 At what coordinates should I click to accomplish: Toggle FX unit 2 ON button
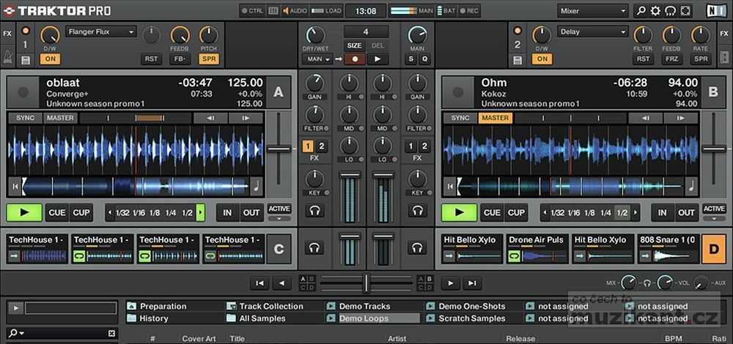(x=542, y=59)
